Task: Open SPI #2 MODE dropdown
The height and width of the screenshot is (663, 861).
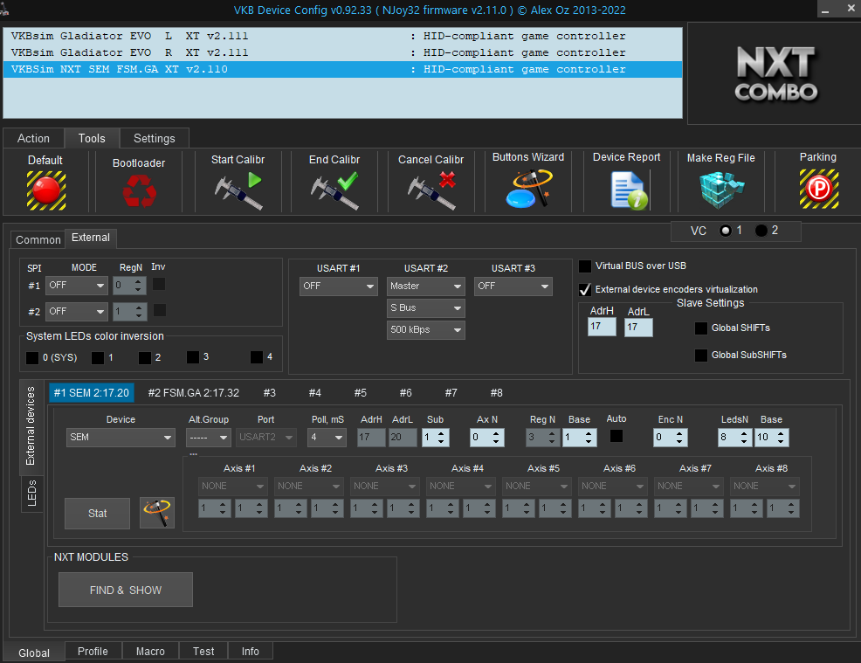Action: pyautogui.click(x=77, y=312)
